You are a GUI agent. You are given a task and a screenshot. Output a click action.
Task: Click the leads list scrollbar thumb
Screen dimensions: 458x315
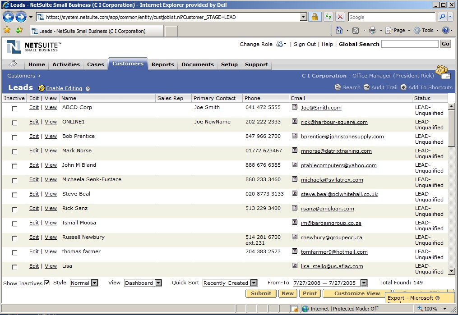coord(451,129)
